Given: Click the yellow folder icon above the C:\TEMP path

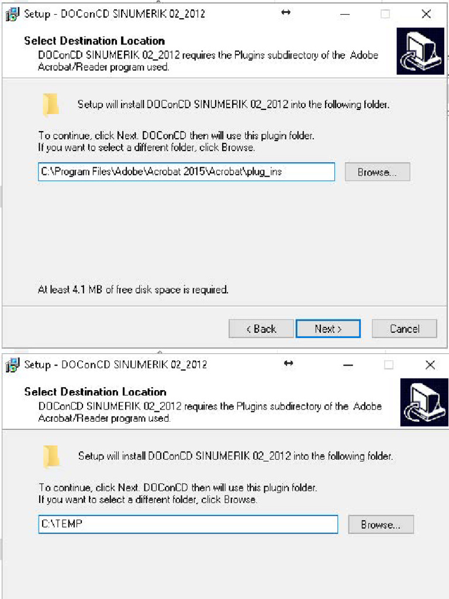Looking at the screenshot, I should [51, 456].
